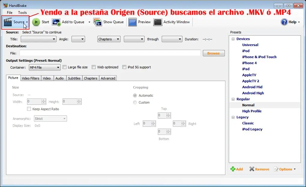Switch to the Audio tab
Image resolution: width=306 pixels, height=187 pixels.
click(60, 78)
